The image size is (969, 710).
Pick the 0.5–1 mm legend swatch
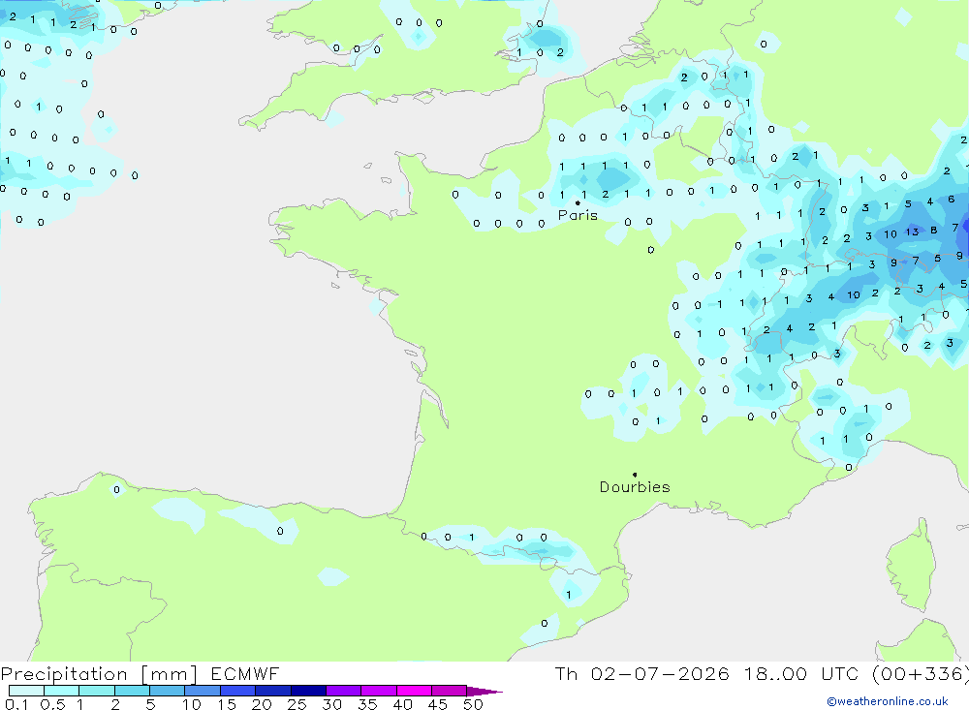[62, 691]
